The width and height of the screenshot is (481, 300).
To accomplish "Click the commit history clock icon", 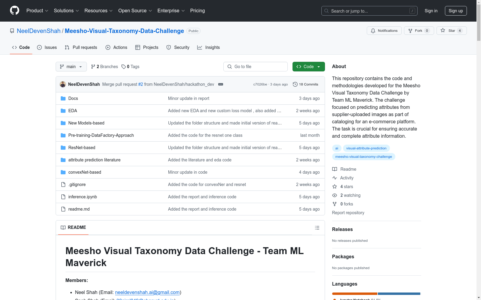I will (295, 84).
